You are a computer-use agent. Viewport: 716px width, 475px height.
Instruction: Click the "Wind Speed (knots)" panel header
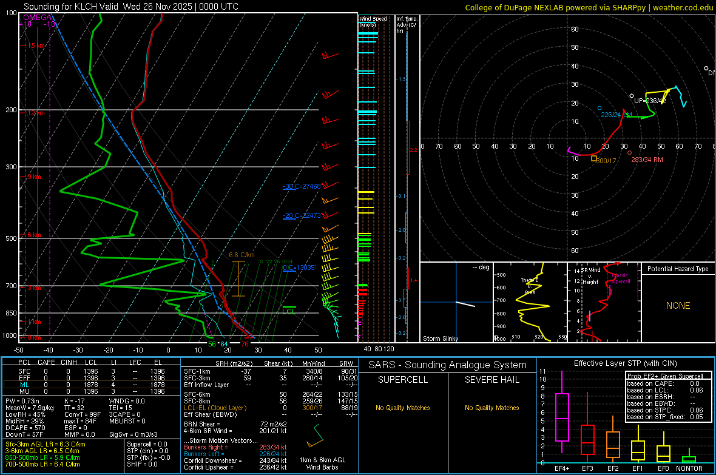tap(373, 21)
